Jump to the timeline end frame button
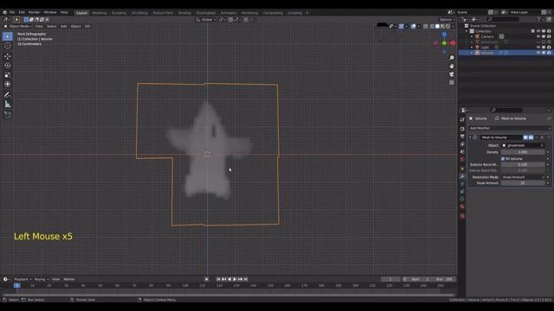This screenshot has width=554, height=311. [246, 279]
